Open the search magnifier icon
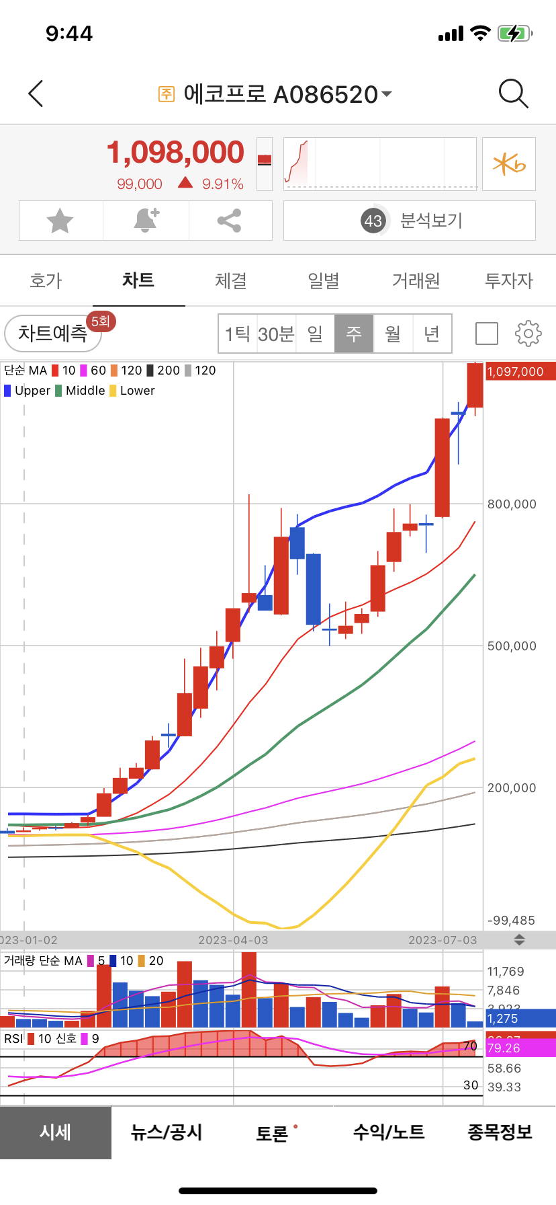Viewport: 556px width, 1205px height. tap(514, 93)
